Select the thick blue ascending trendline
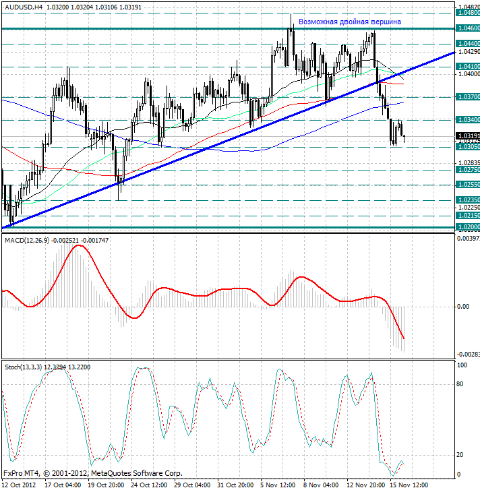The width and height of the screenshot is (480, 490). [x=228, y=140]
